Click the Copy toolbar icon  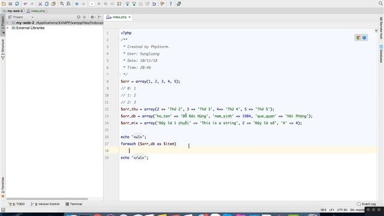coord(47,4)
